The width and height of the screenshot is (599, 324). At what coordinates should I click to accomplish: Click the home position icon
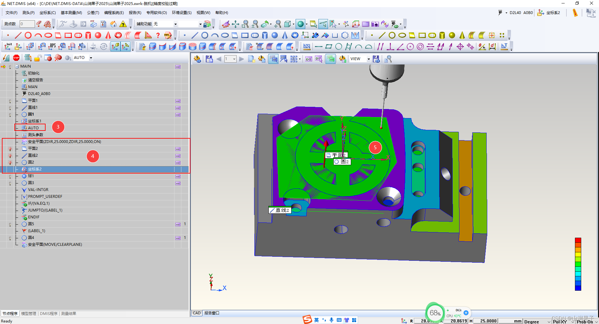pos(113,24)
